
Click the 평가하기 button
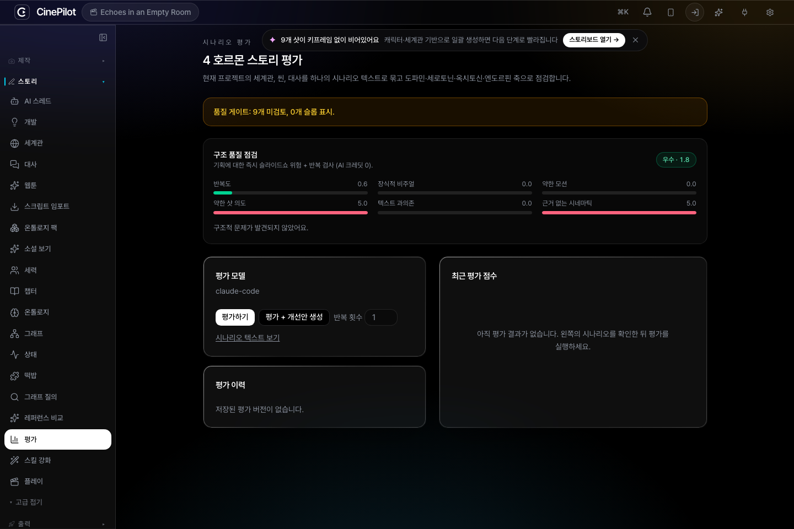[235, 317]
